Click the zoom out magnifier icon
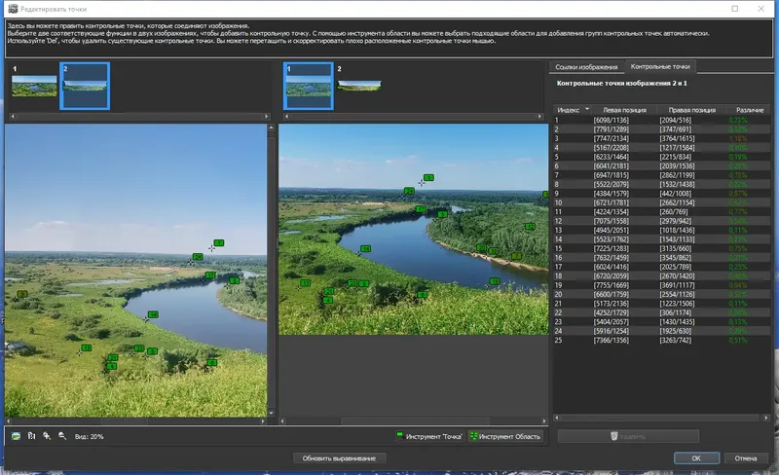This screenshot has width=779, height=475. (61, 436)
